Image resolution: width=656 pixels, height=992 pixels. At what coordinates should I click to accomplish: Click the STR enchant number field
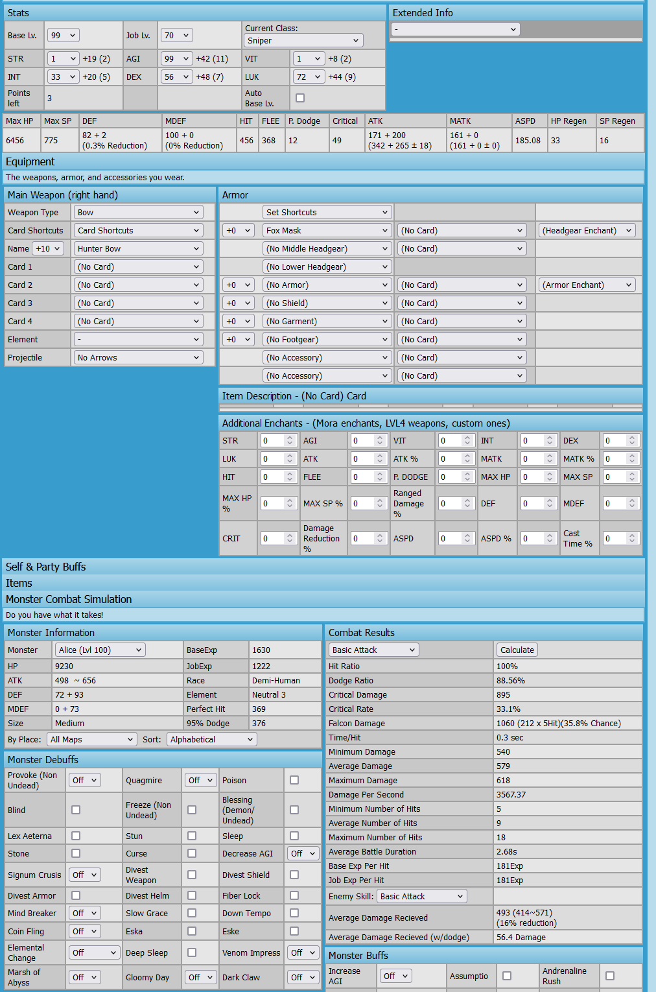278,441
